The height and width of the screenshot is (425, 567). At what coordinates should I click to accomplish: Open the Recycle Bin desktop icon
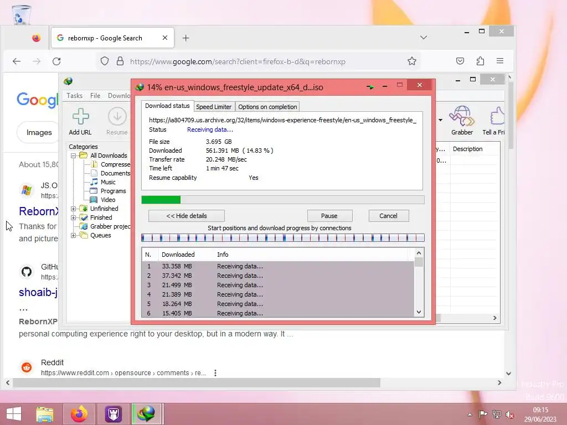click(x=21, y=14)
